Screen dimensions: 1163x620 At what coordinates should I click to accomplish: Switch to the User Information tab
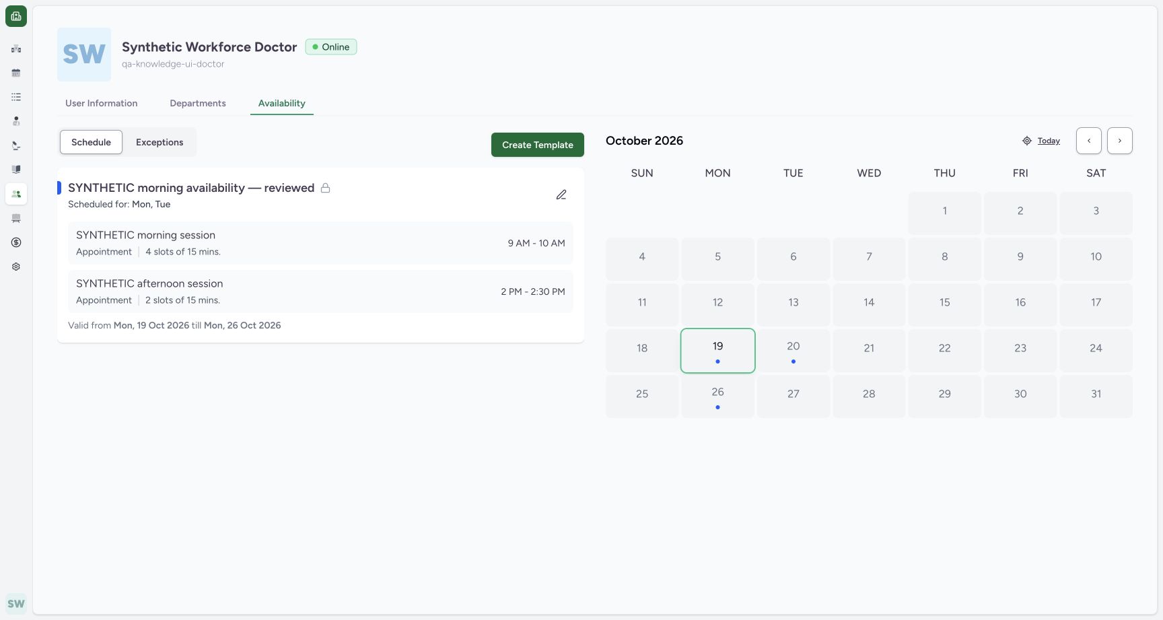102,103
